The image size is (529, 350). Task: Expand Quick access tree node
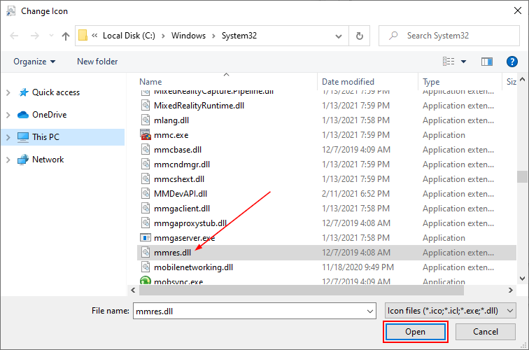click(8, 92)
